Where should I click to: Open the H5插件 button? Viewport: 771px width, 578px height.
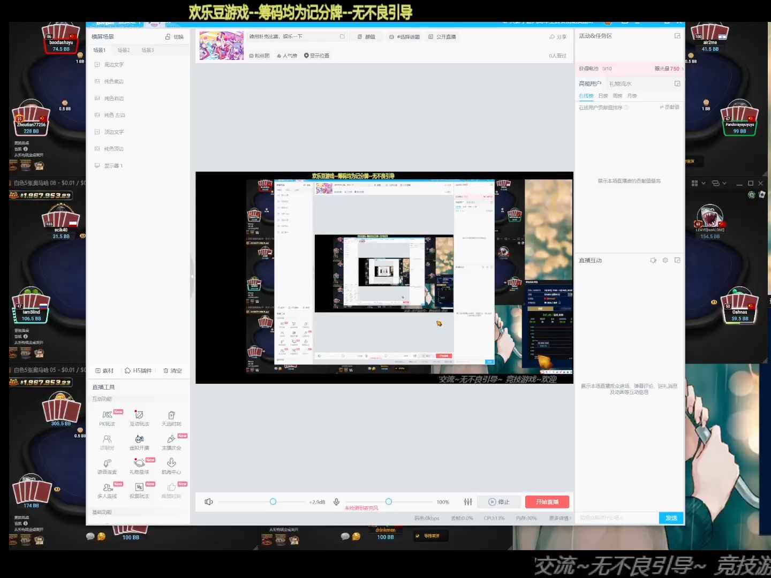point(138,370)
